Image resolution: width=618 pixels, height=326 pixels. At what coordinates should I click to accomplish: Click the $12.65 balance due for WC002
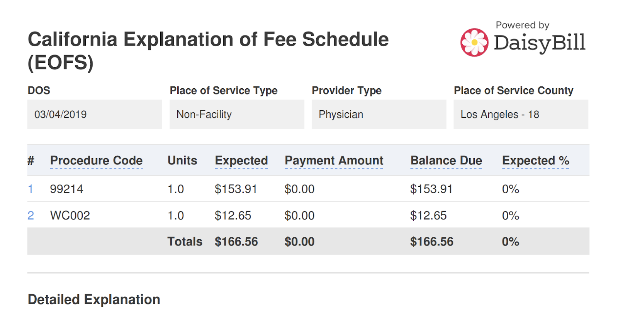(x=428, y=215)
